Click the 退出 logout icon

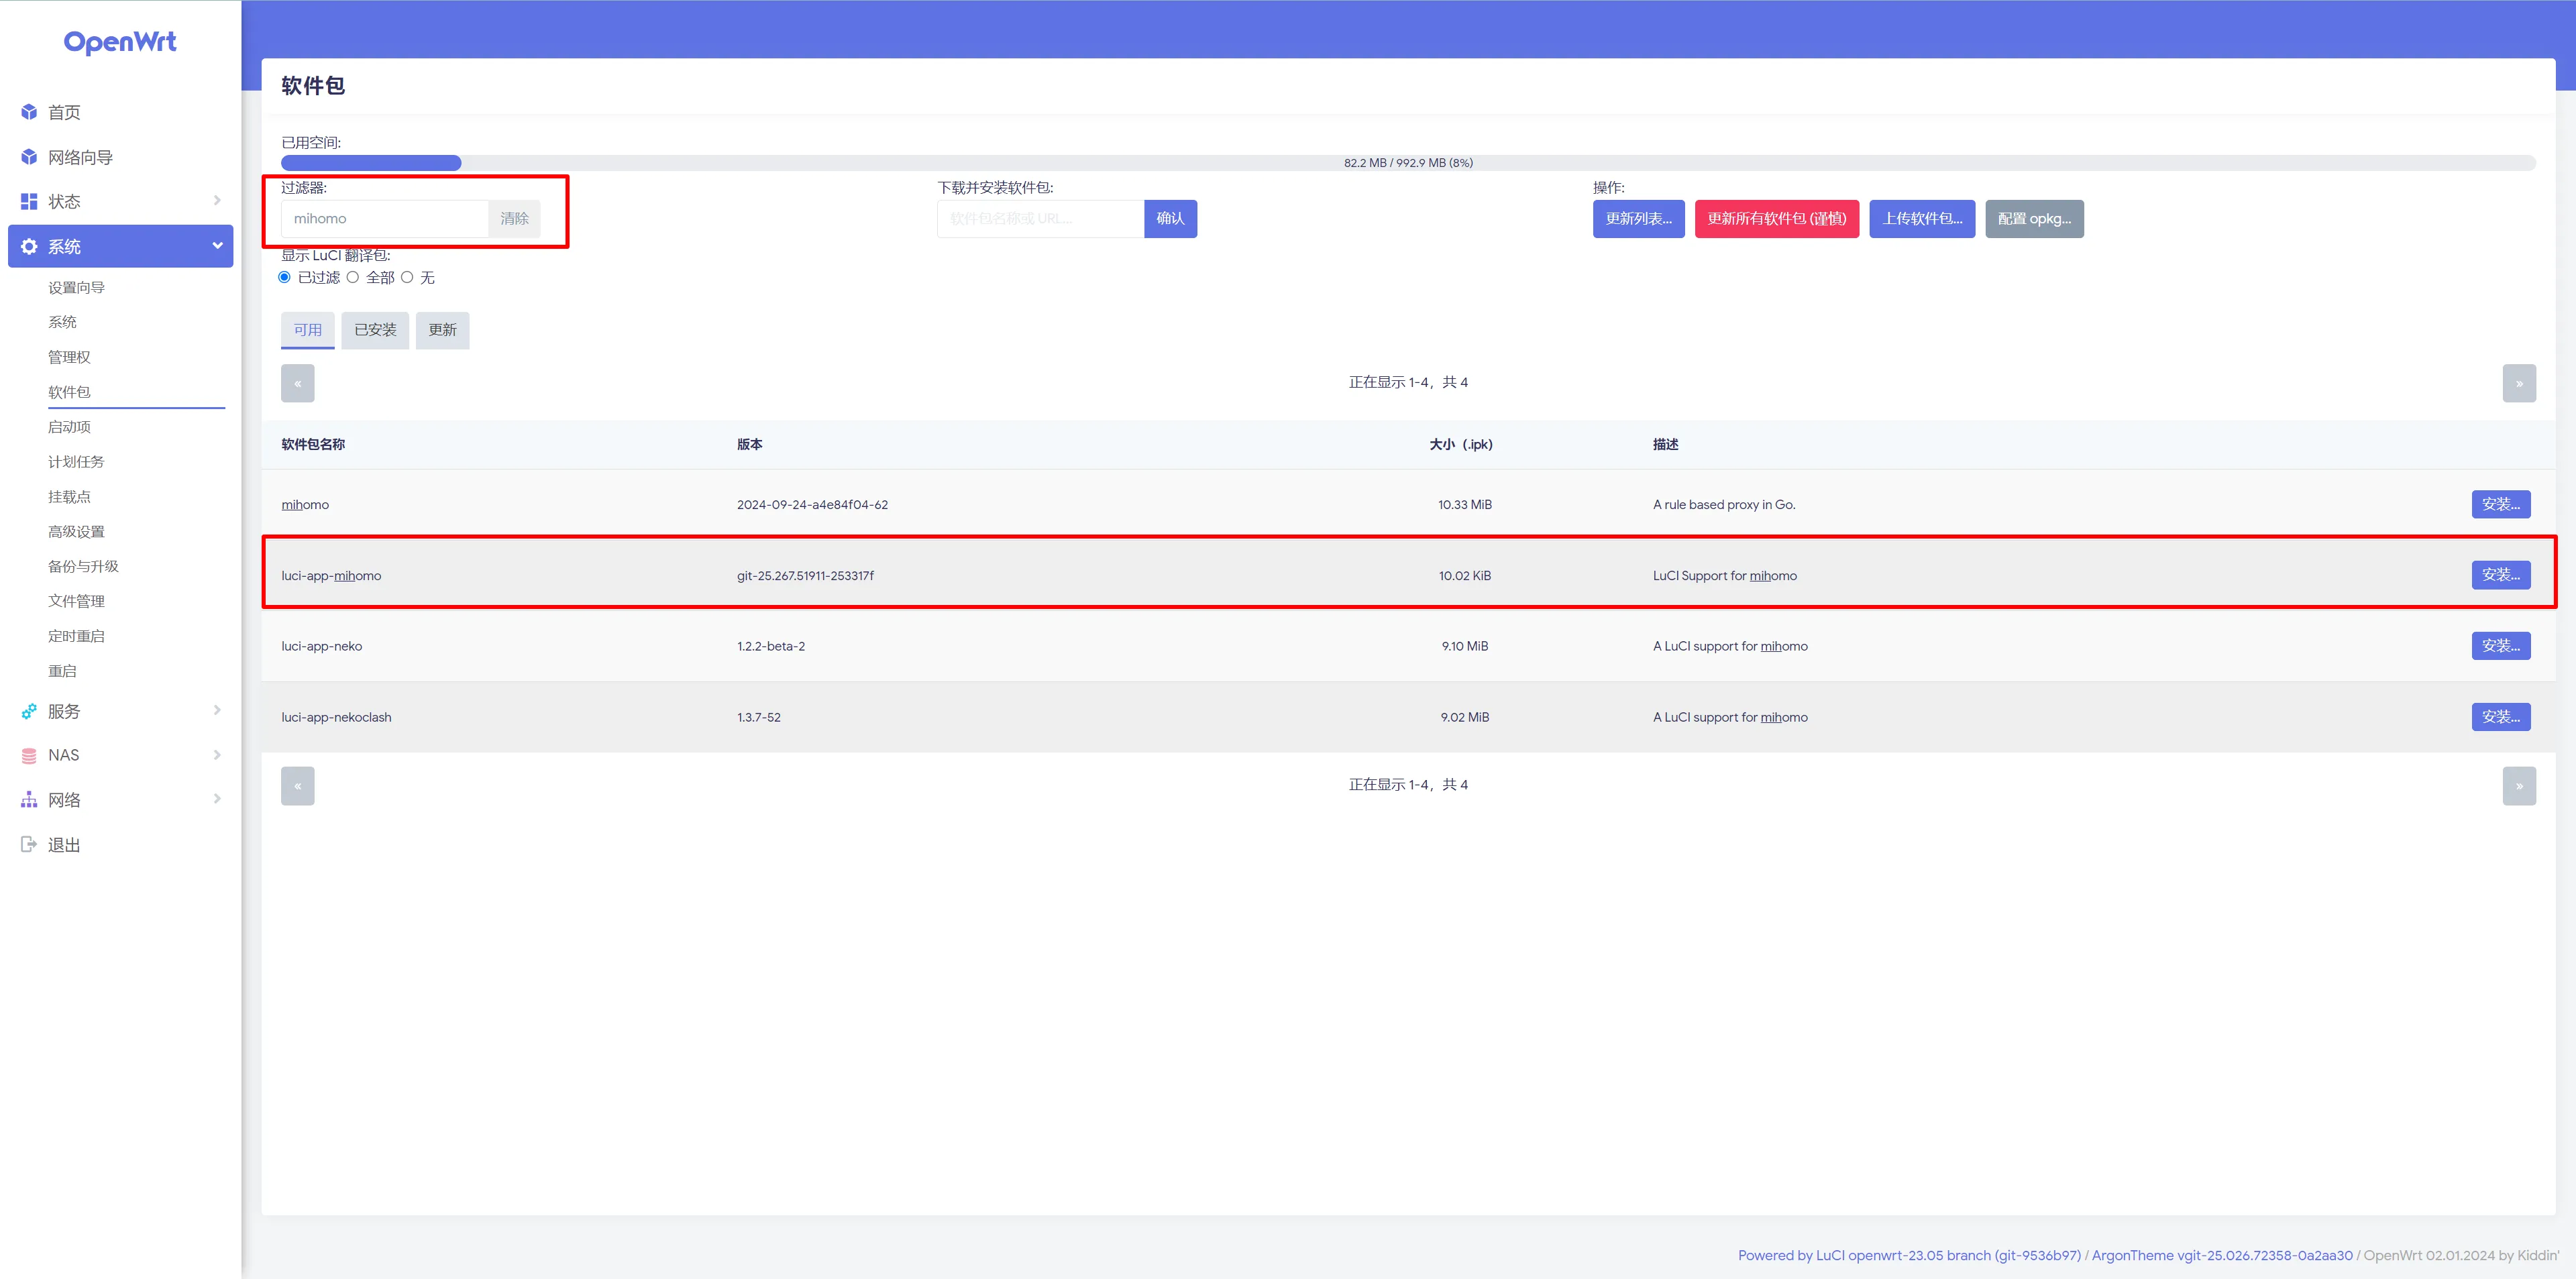click(x=29, y=844)
